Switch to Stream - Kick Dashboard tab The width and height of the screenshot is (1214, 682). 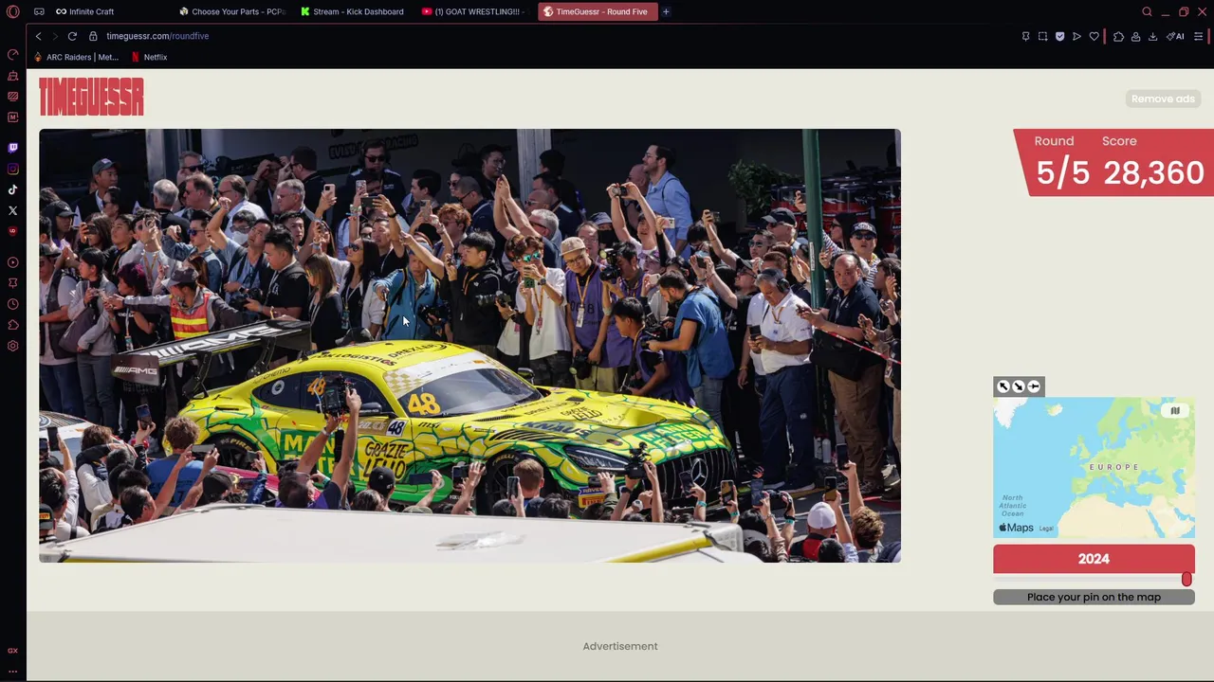click(353, 11)
